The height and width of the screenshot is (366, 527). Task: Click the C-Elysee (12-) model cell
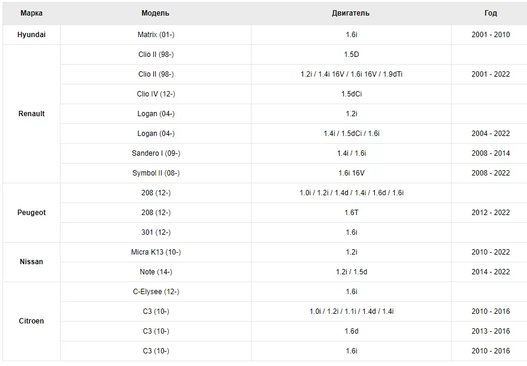tap(156, 292)
